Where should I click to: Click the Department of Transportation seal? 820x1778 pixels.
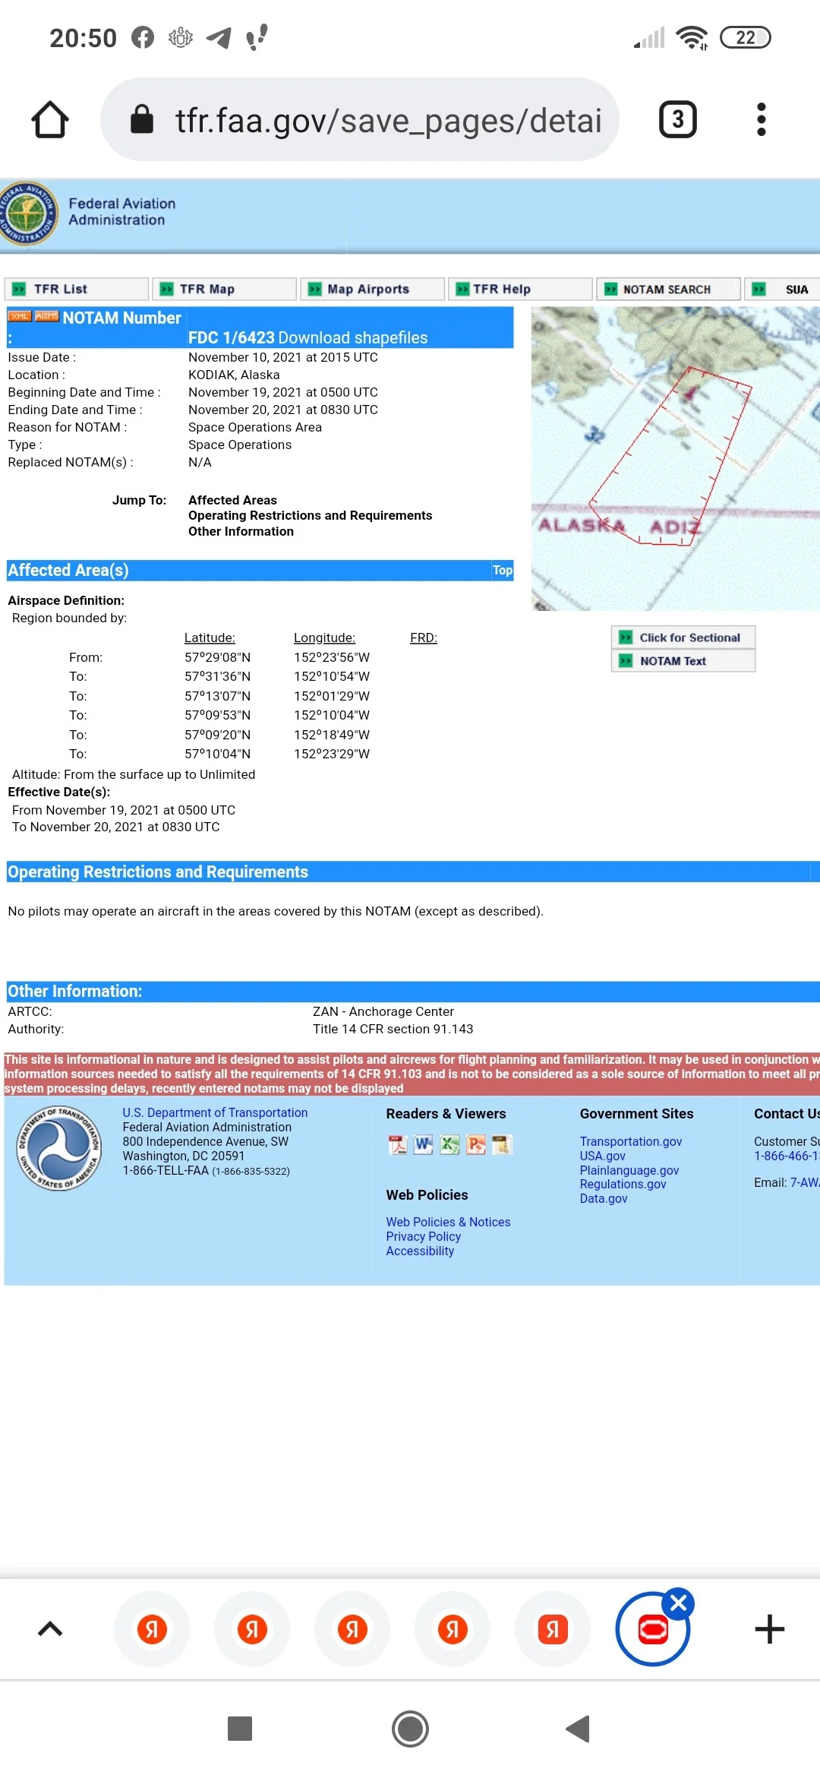pos(58,1148)
